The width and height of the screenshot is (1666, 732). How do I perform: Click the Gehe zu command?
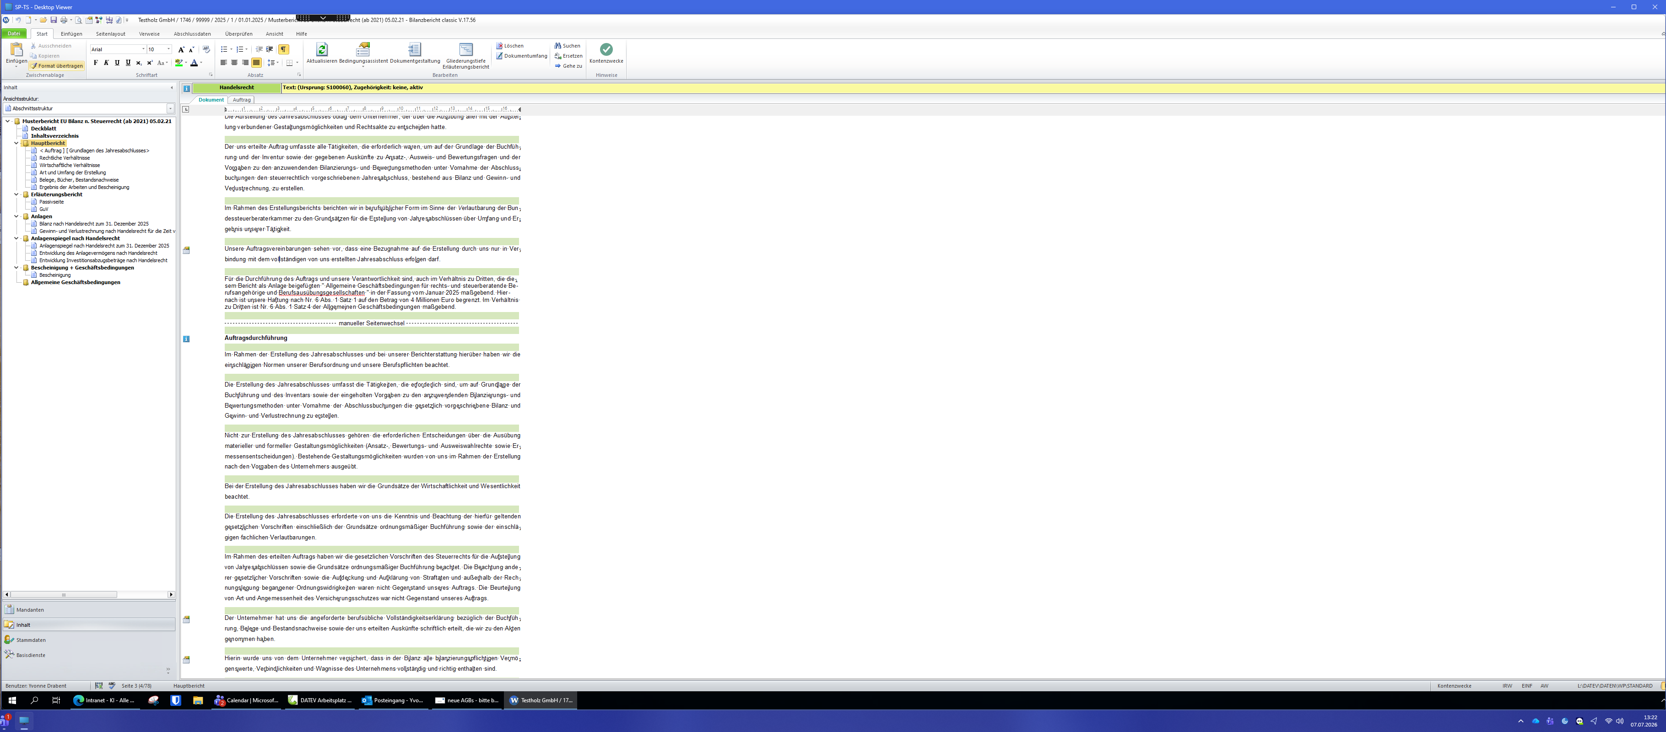[x=568, y=65]
